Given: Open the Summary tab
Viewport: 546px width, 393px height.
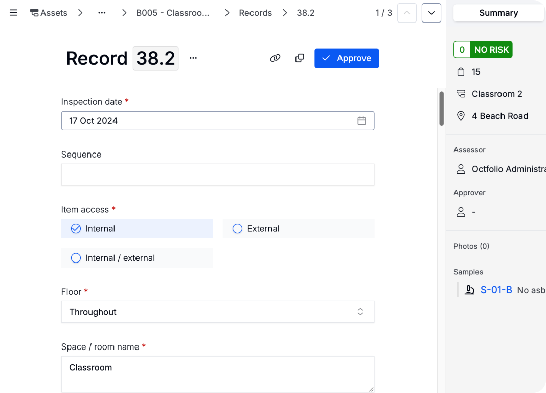Looking at the screenshot, I should tap(498, 13).
